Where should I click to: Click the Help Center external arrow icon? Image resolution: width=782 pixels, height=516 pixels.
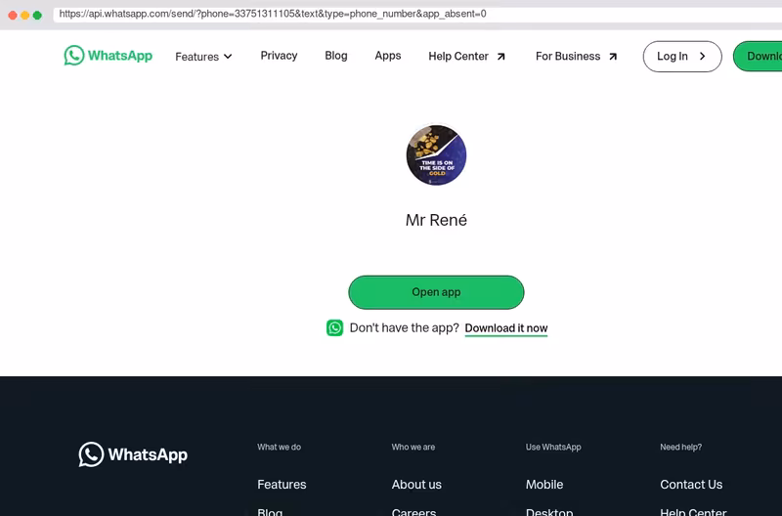pyautogui.click(x=500, y=57)
